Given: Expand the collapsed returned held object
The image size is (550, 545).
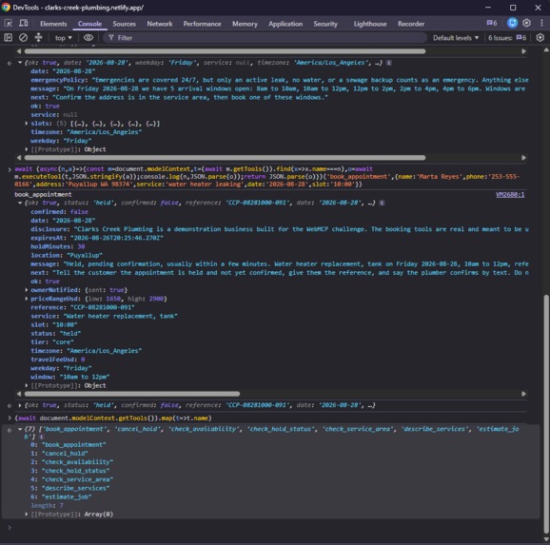Looking at the screenshot, I should point(20,405).
